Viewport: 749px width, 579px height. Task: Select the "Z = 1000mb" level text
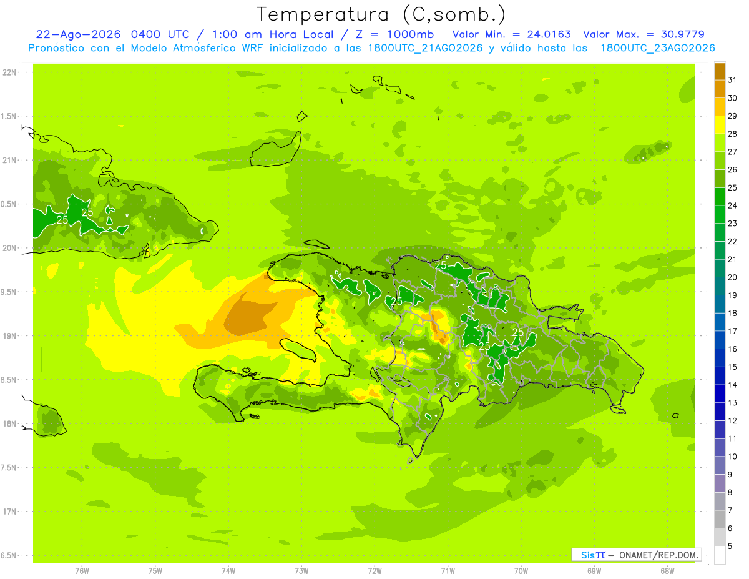click(x=396, y=34)
